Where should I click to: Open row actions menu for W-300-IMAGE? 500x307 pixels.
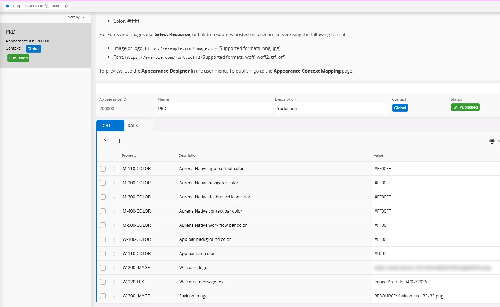114,296
